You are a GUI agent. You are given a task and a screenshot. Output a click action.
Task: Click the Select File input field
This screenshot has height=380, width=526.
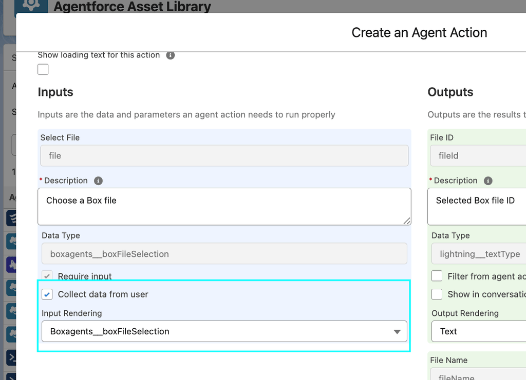coord(224,155)
